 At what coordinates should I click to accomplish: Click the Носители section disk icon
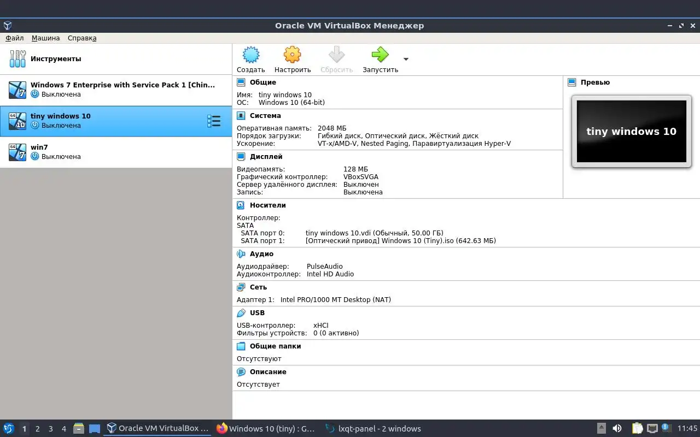pos(241,205)
